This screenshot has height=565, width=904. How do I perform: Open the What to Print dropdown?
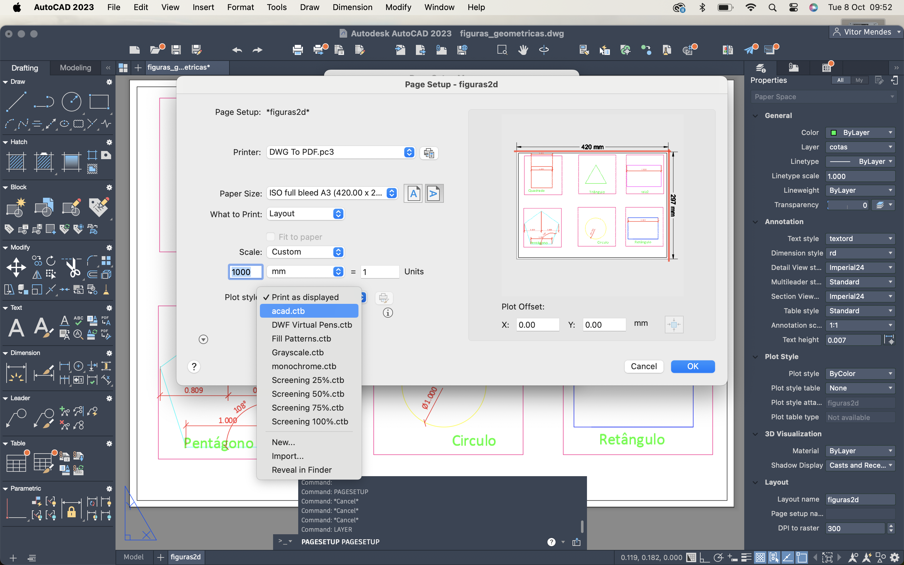[305, 214]
